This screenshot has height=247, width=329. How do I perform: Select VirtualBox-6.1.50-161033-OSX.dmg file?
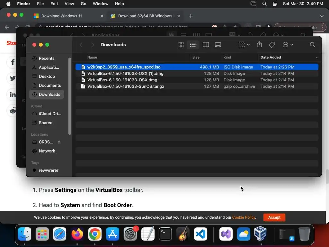[x=197, y=80]
